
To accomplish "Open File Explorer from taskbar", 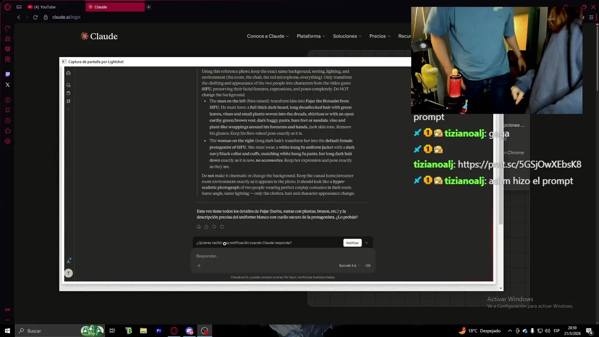I will 144,331.
